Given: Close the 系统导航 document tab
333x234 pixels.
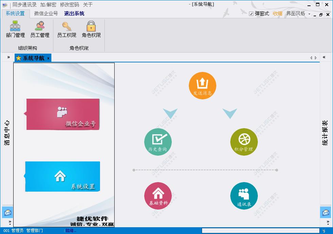Looking at the screenshot, I should [48, 58].
